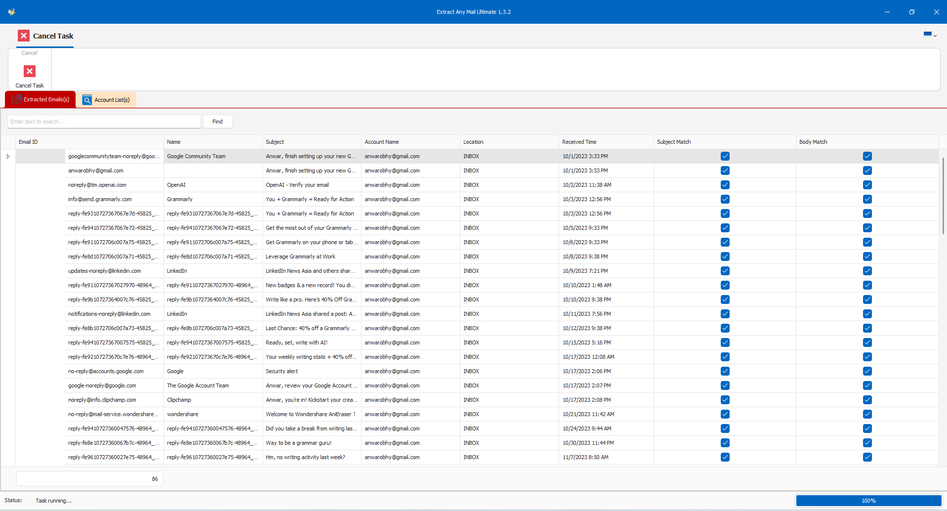Select email info@send.grammarly.com
This screenshot has height=511, width=947.
[x=100, y=199]
